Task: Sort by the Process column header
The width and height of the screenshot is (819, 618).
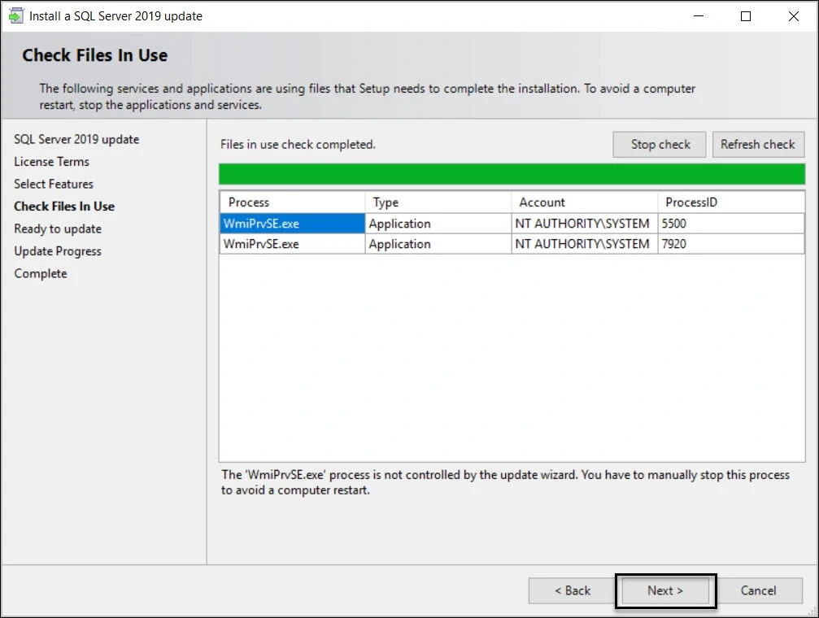Action: pos(293,202)
